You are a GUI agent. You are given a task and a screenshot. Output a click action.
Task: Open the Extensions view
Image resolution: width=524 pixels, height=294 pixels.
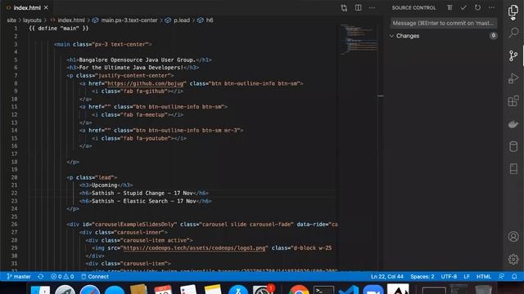[x=513, y=101]
